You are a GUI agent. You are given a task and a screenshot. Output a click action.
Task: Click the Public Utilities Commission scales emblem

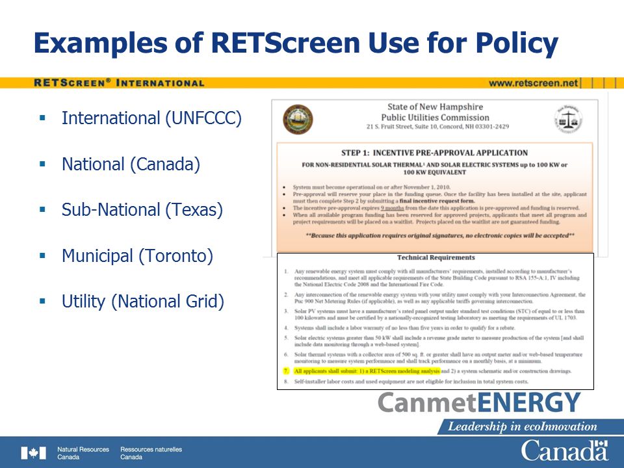coord(568,119)
